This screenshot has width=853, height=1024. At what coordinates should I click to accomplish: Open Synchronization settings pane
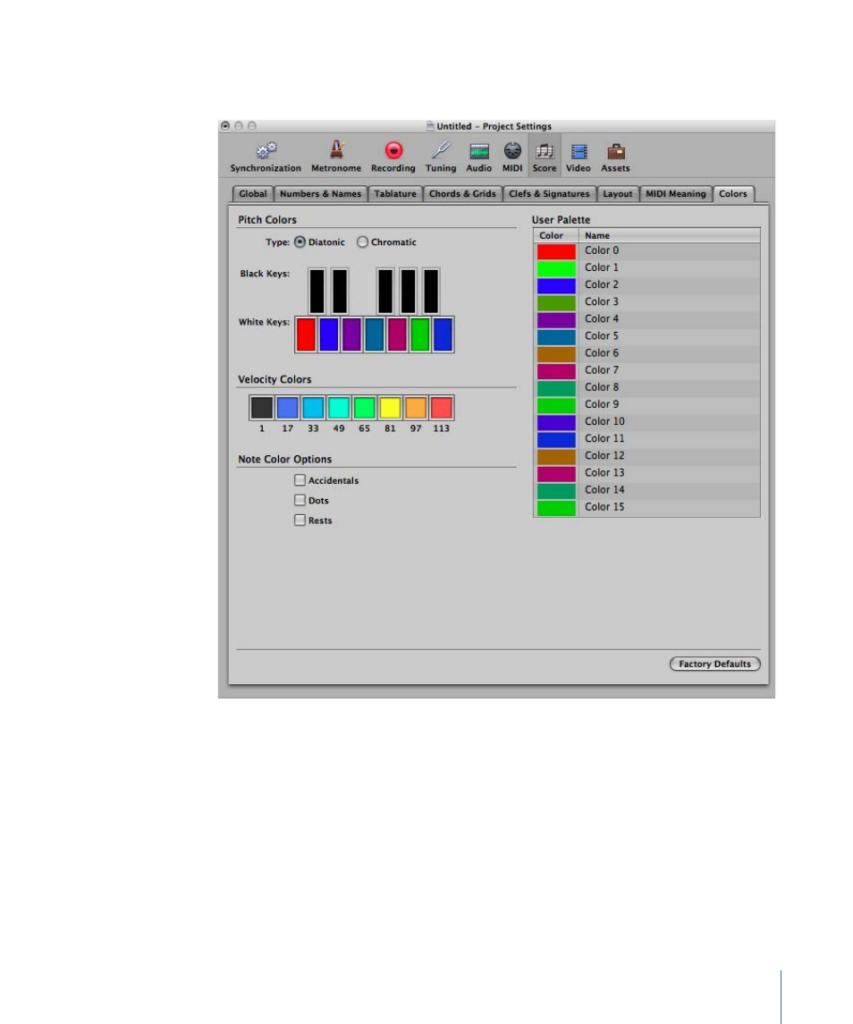click(x=266, y=157)
